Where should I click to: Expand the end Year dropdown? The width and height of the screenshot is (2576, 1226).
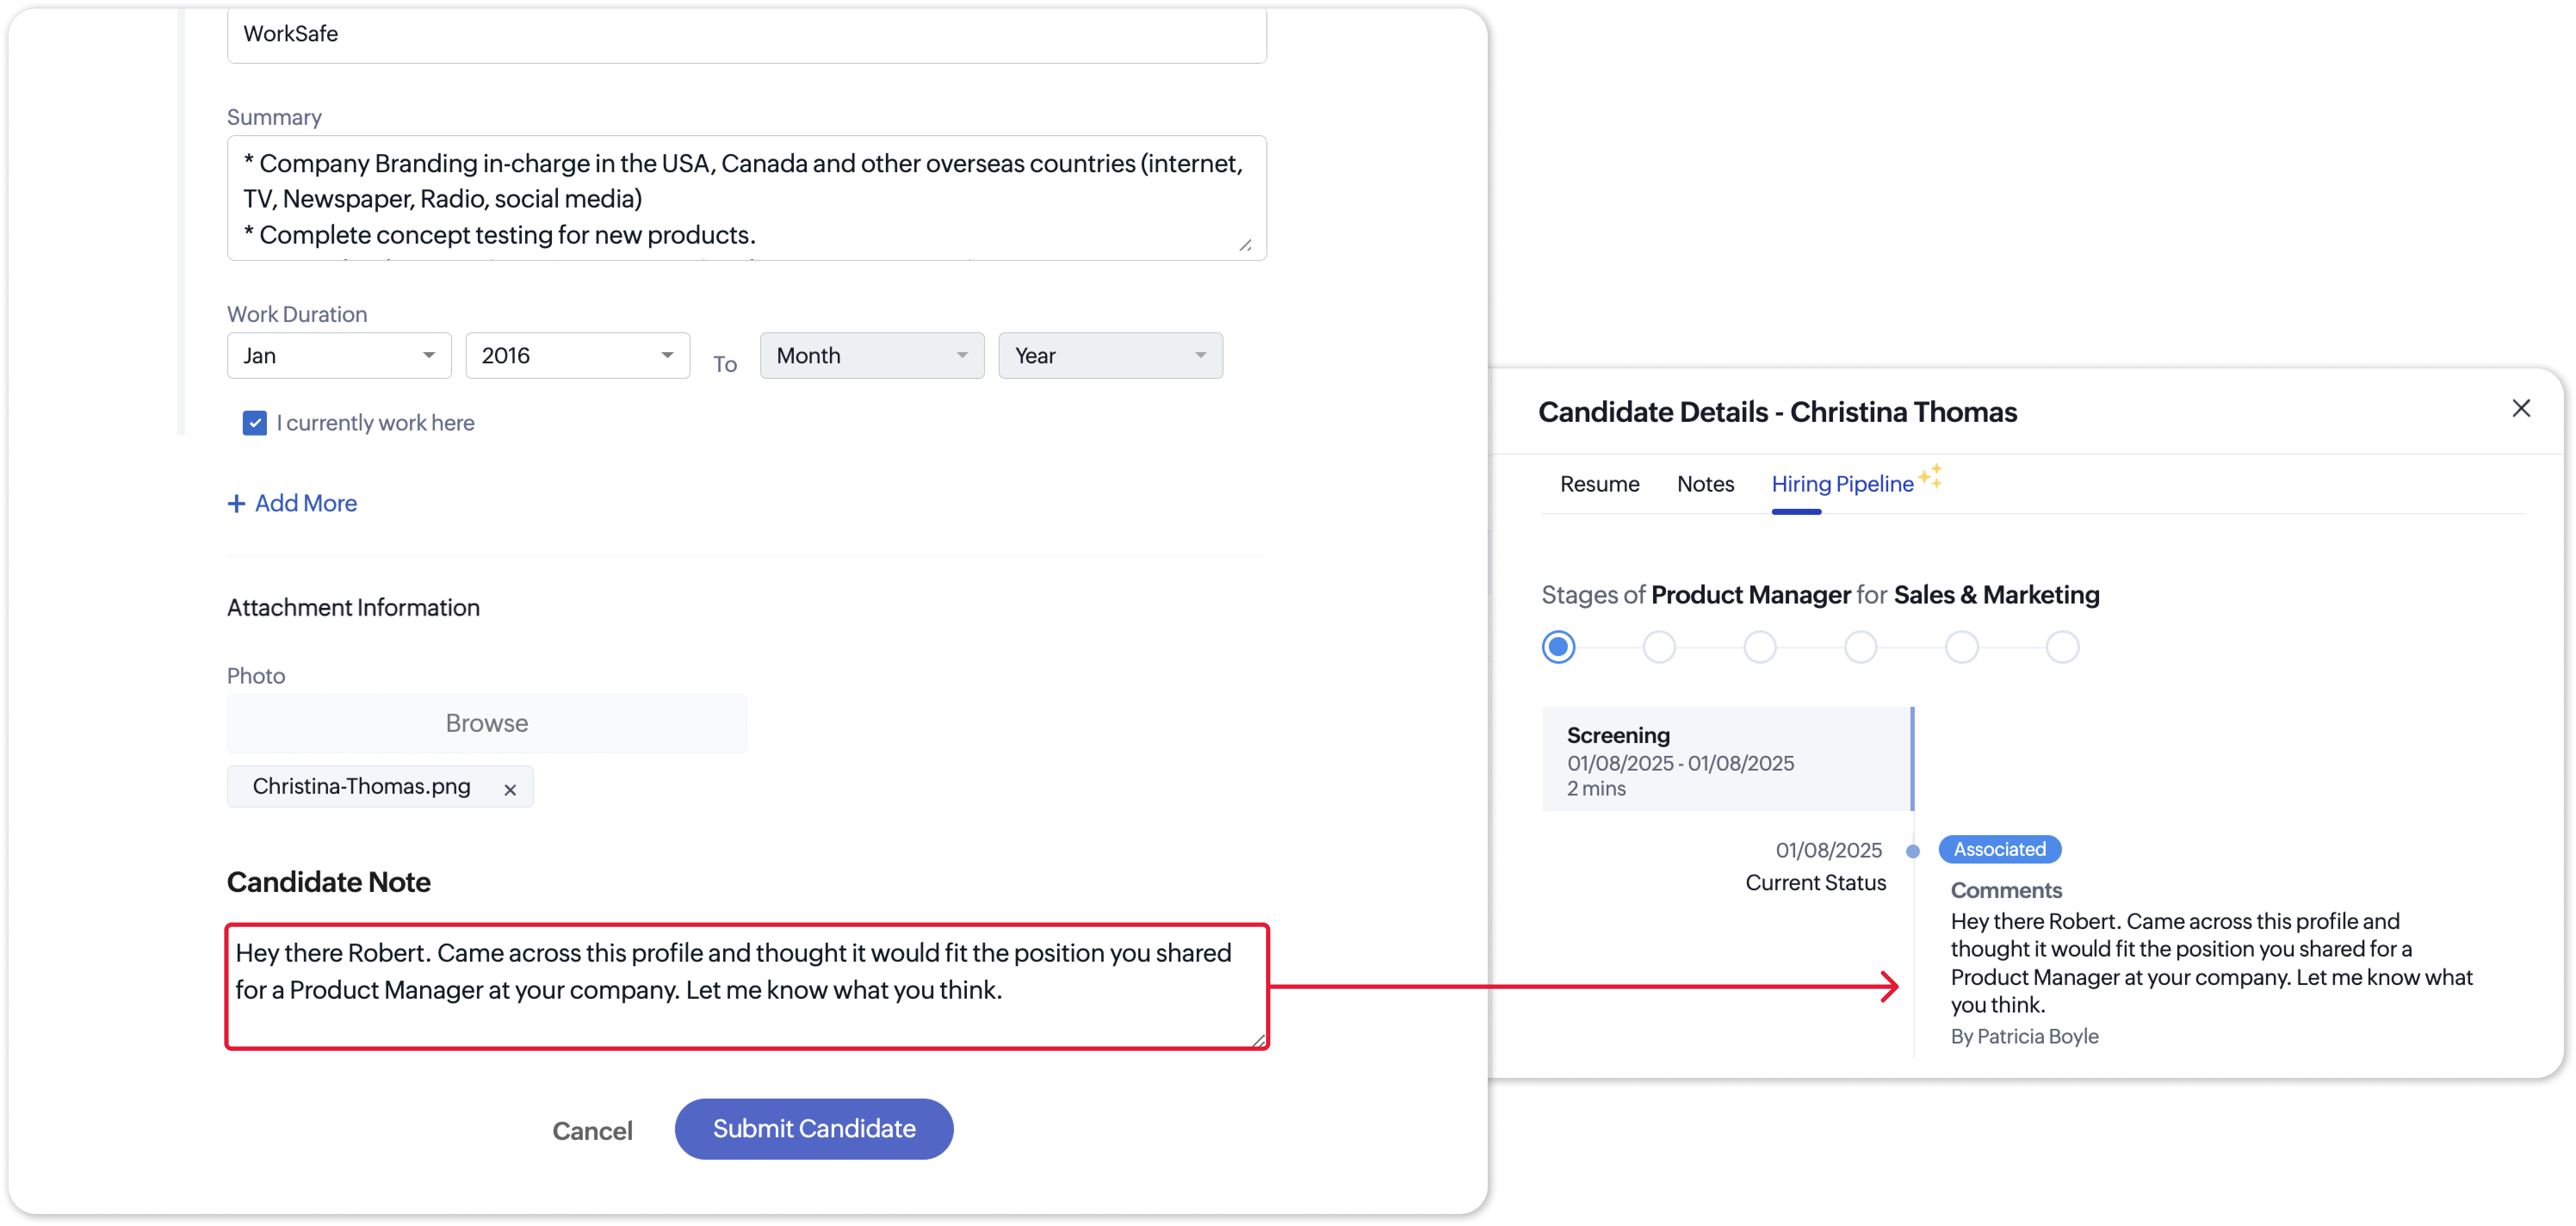click(1110, 356)
